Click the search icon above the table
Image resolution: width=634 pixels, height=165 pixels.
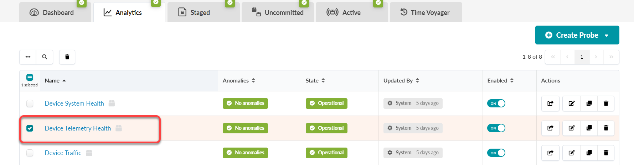45,57
